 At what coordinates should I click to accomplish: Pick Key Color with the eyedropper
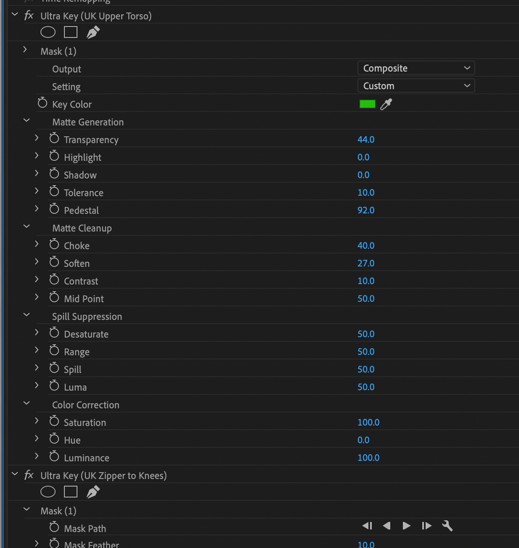[x=386, y=104]
